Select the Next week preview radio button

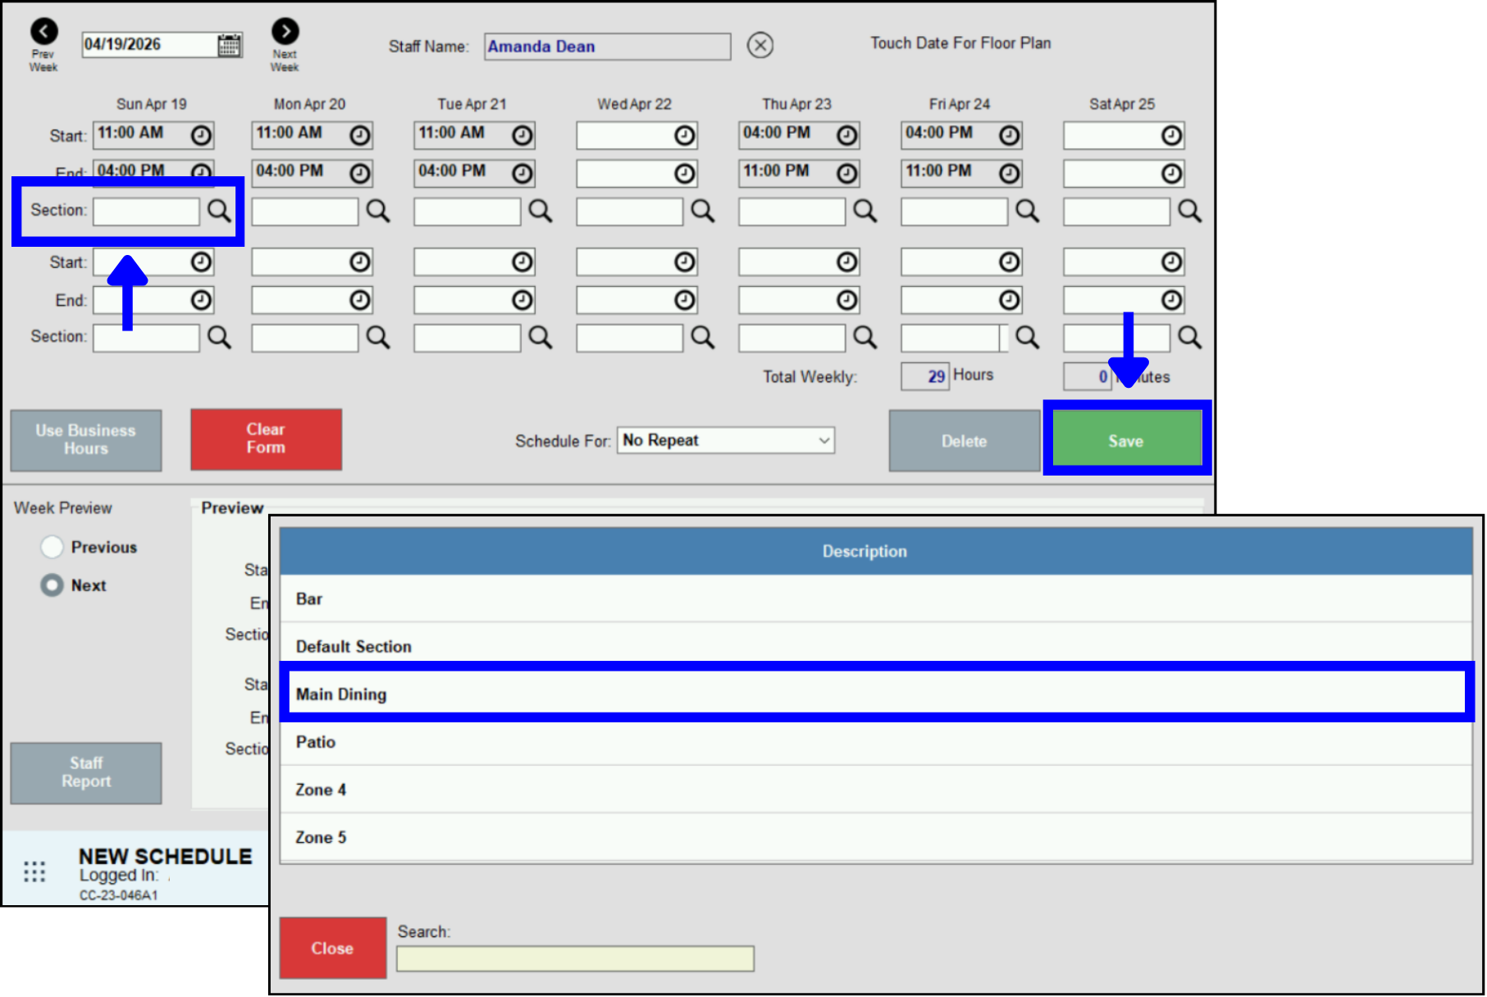pos(52,585)
